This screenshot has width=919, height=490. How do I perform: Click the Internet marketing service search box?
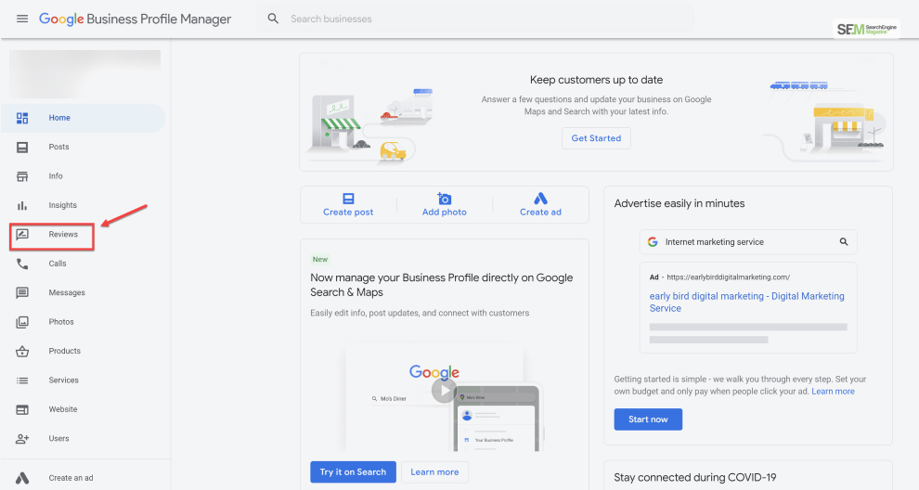[x=748, y=241]
